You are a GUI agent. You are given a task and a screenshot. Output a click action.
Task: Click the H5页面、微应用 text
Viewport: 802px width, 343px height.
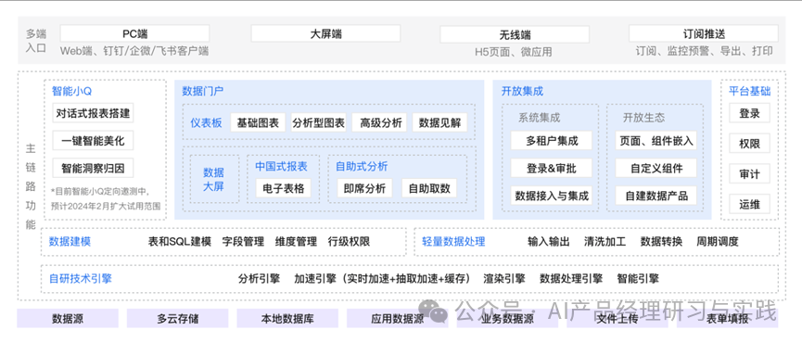515,52
